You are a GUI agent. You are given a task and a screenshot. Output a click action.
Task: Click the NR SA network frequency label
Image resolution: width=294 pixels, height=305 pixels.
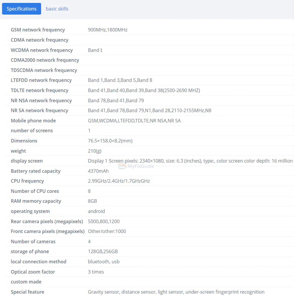pyautogui.click(x=40, y=110)
